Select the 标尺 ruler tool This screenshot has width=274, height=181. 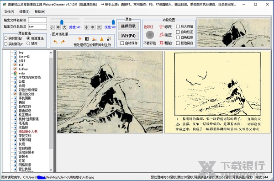coord(165,27)
